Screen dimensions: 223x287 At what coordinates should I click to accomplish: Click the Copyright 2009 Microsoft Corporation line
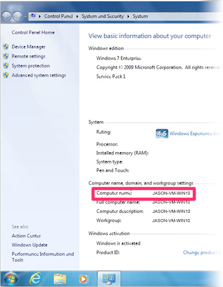point(159,68)
